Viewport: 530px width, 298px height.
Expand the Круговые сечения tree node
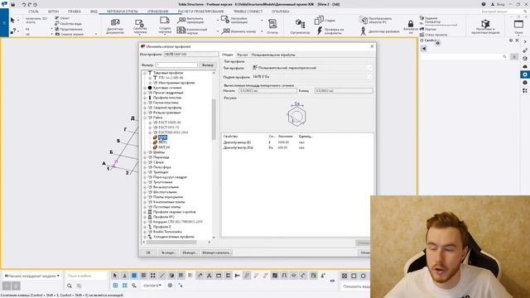tap(145, 88)
